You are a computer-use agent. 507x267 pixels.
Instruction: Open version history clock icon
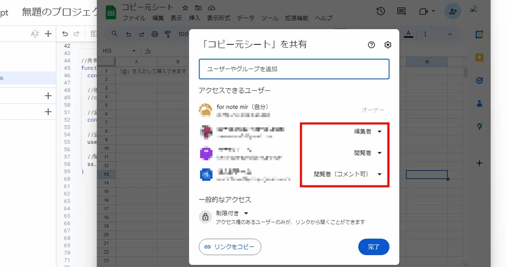coord(381,11)
